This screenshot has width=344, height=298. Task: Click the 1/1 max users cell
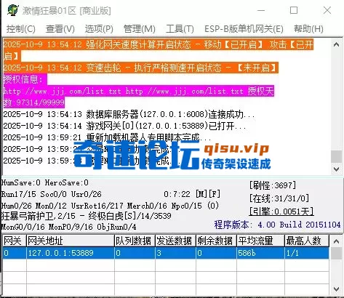(307, 253)
